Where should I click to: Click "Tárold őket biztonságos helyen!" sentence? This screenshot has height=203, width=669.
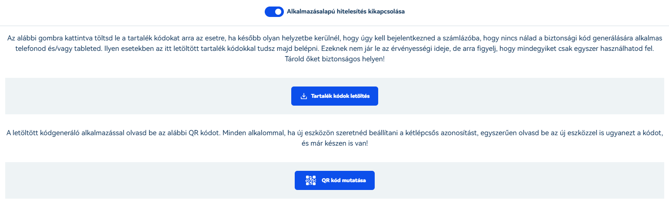point(334,59)
